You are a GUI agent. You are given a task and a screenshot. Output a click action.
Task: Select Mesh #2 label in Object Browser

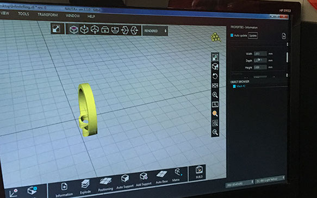241,86
